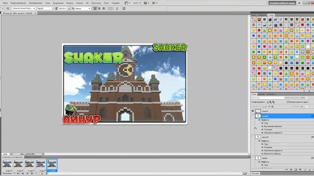Toggle text orientation icon in options bar
The width and height of the screenshot is (314, 176).
(8, 8)
